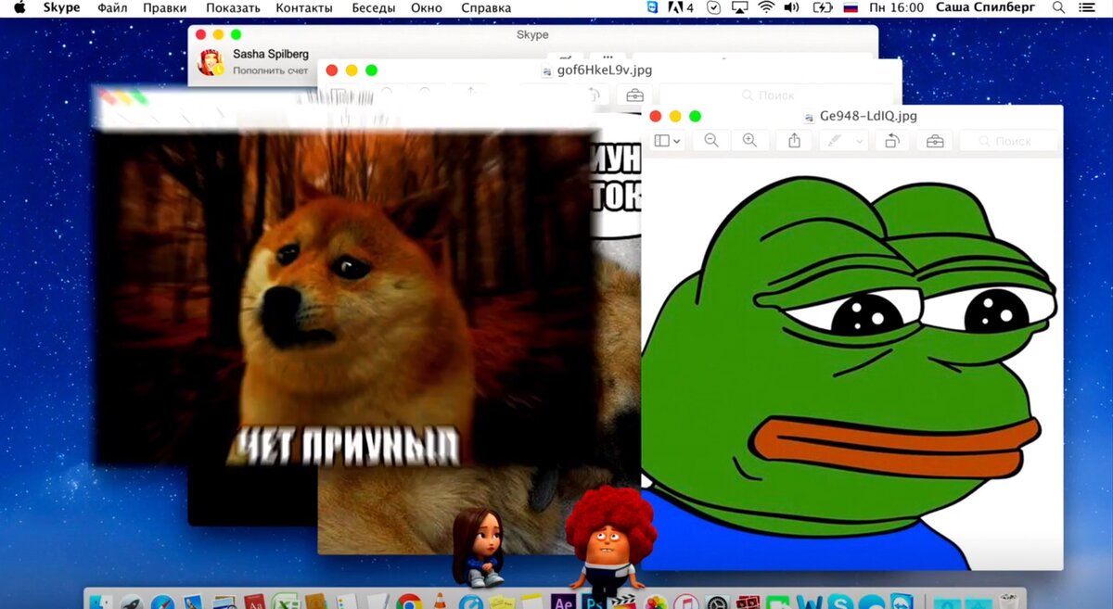1113x609 pixels.
Task: Select the Sasha Spilberg name in Skype
Action: (271, 54)
